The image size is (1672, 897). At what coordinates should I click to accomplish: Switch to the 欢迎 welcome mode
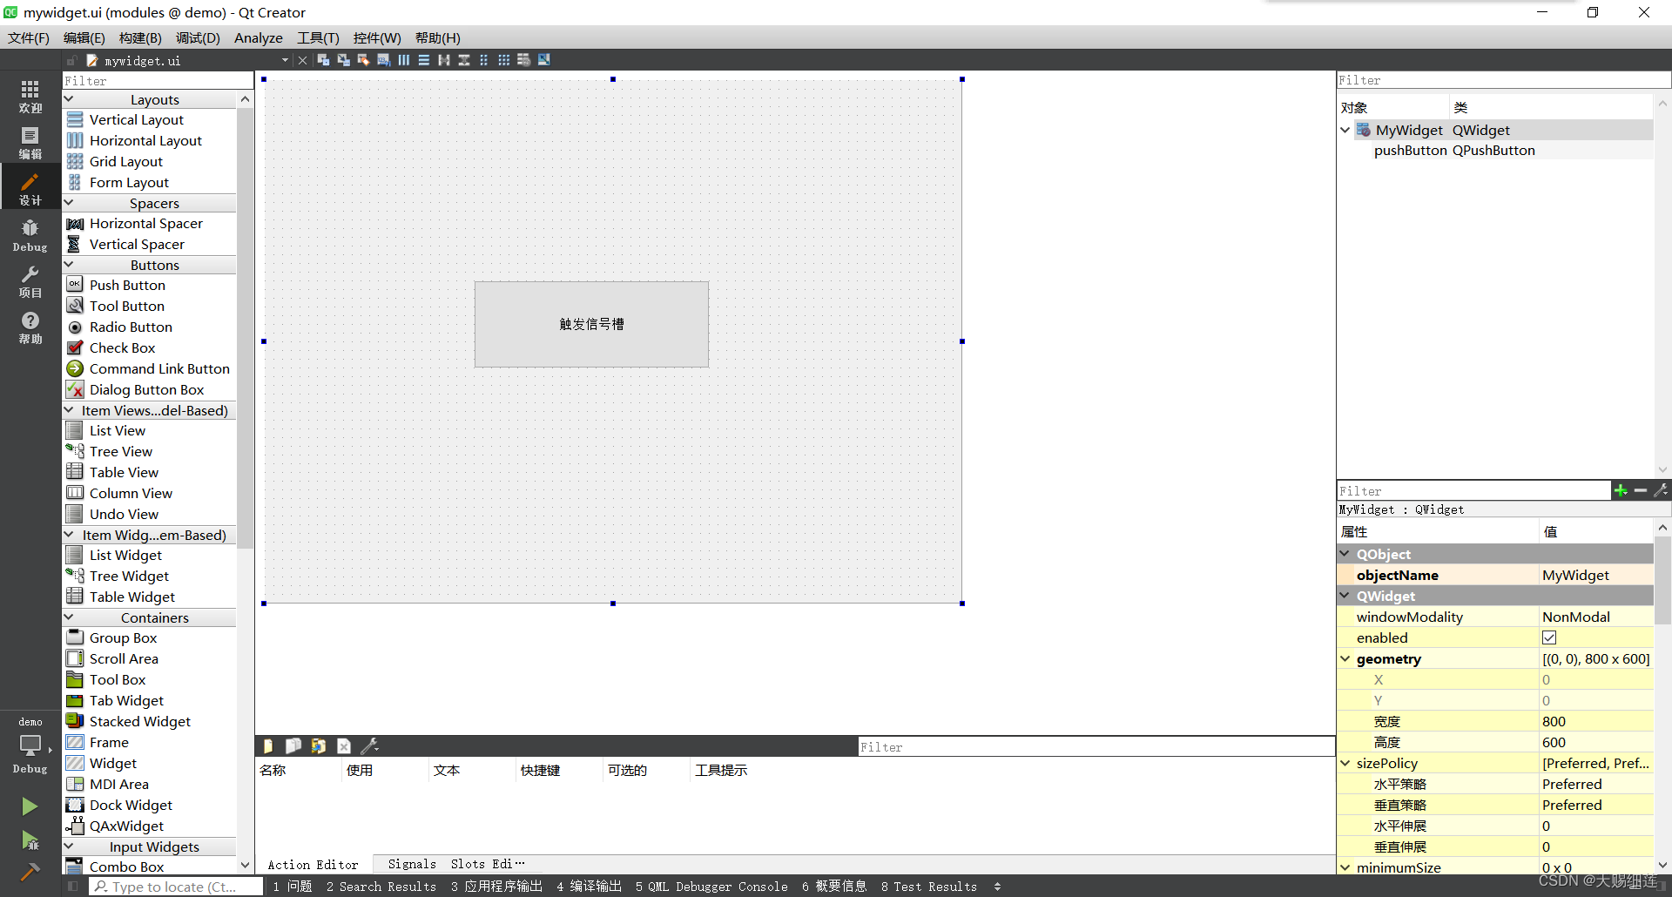[x=30, y=96]
